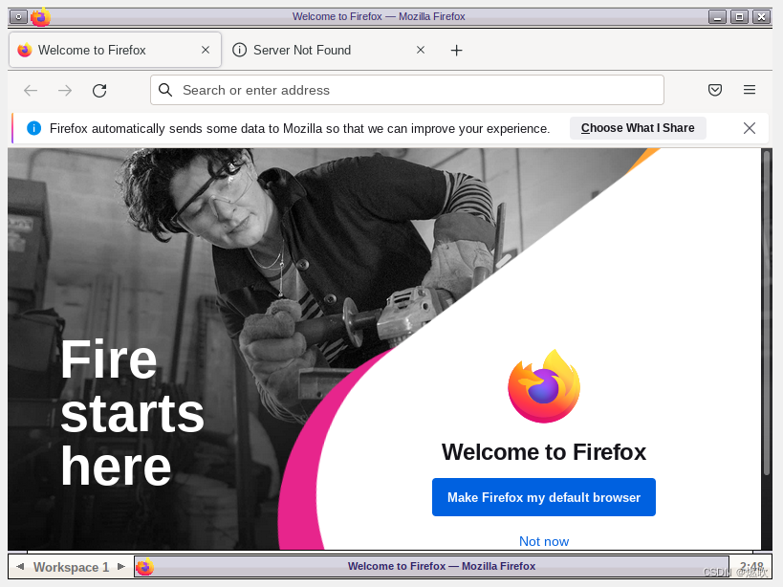Minimize the Firefox window

click(x=718, y=17)
